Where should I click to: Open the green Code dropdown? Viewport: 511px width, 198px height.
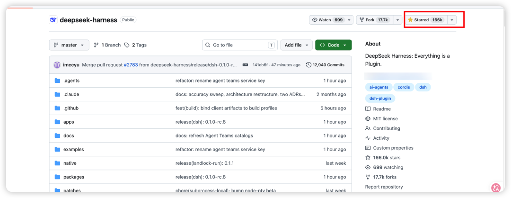pyautogui.click(x=334, y=45)
